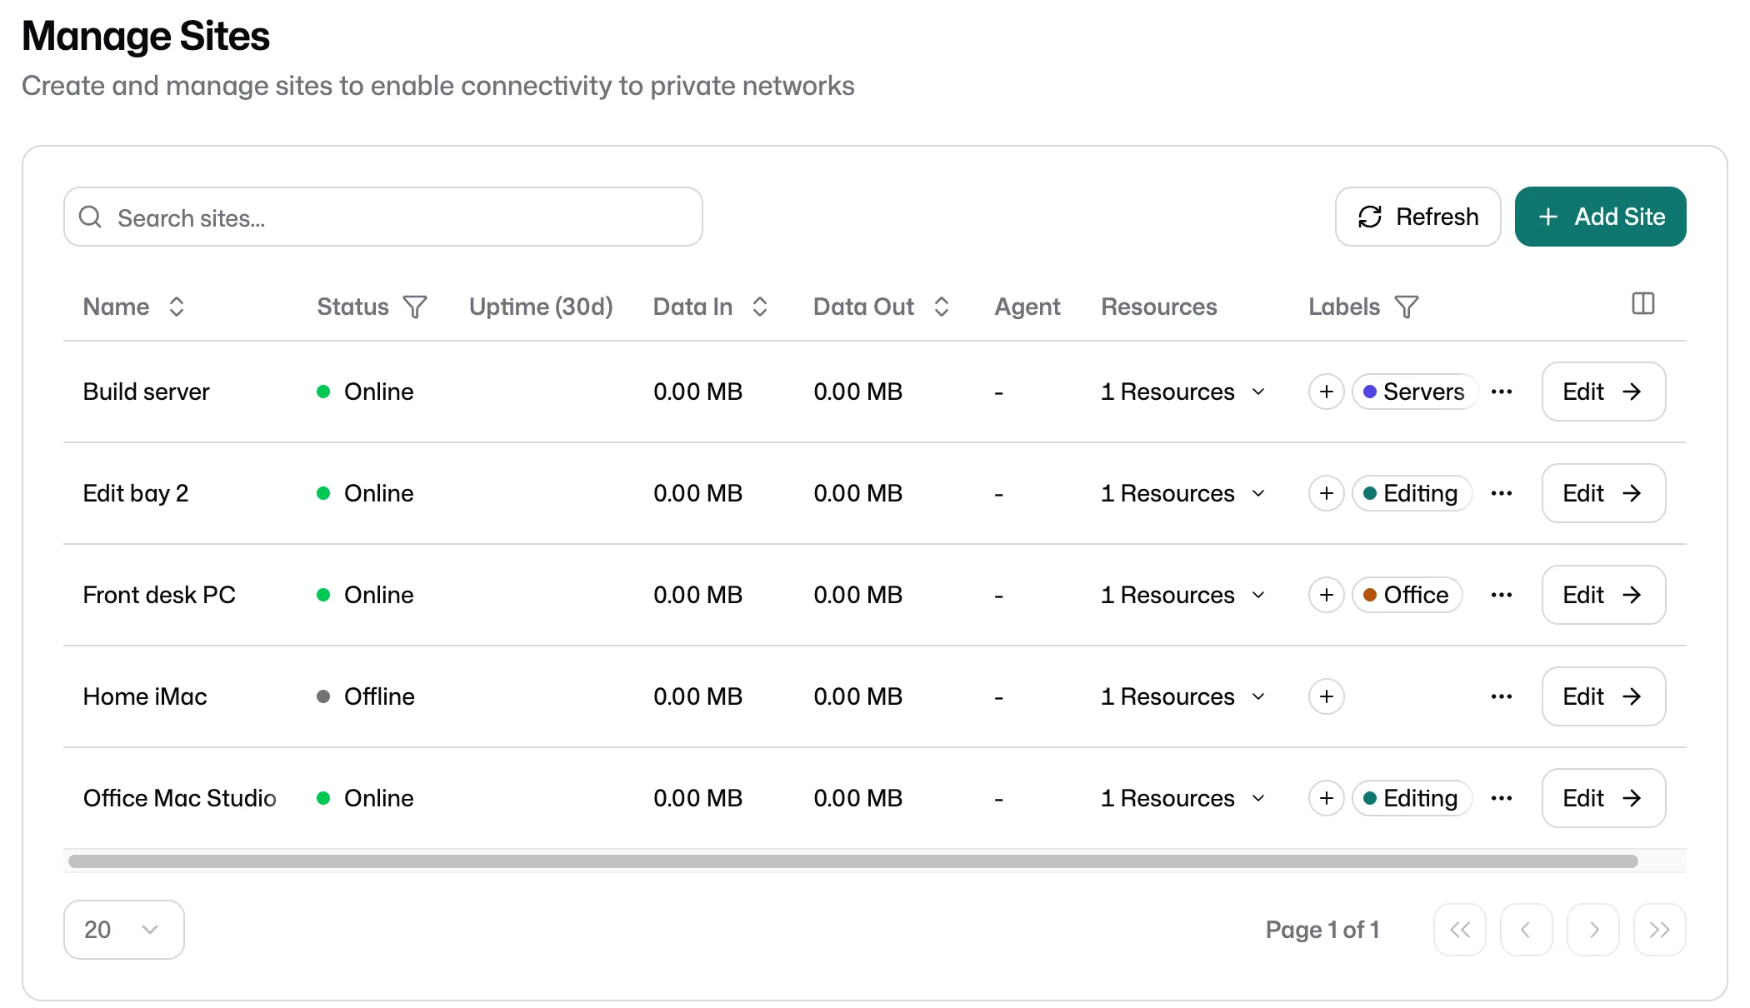Add label to Home iMac row
This screenshot has height=1008, width=1750.
coord(1327,696)
